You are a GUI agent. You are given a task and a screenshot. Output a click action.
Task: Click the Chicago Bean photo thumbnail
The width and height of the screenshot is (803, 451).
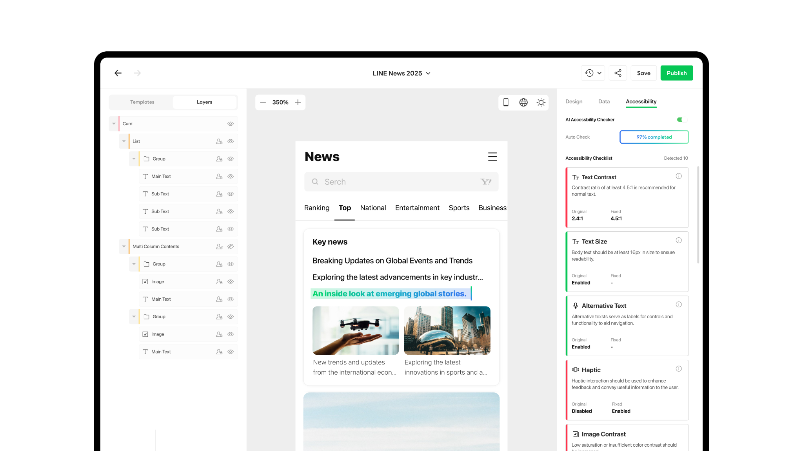click(x=447, y=330)
